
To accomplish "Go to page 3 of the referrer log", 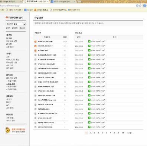I will 94,133.
